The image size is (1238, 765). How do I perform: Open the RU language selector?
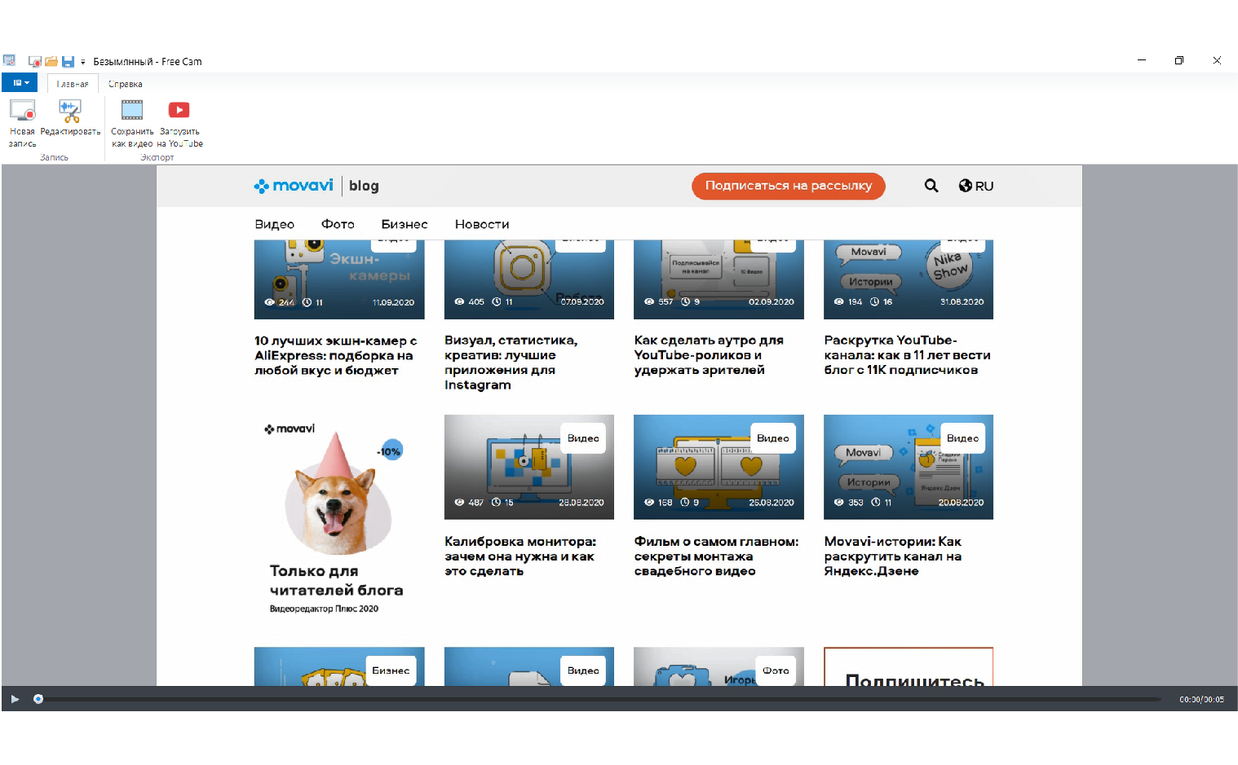tap(976, 186)
